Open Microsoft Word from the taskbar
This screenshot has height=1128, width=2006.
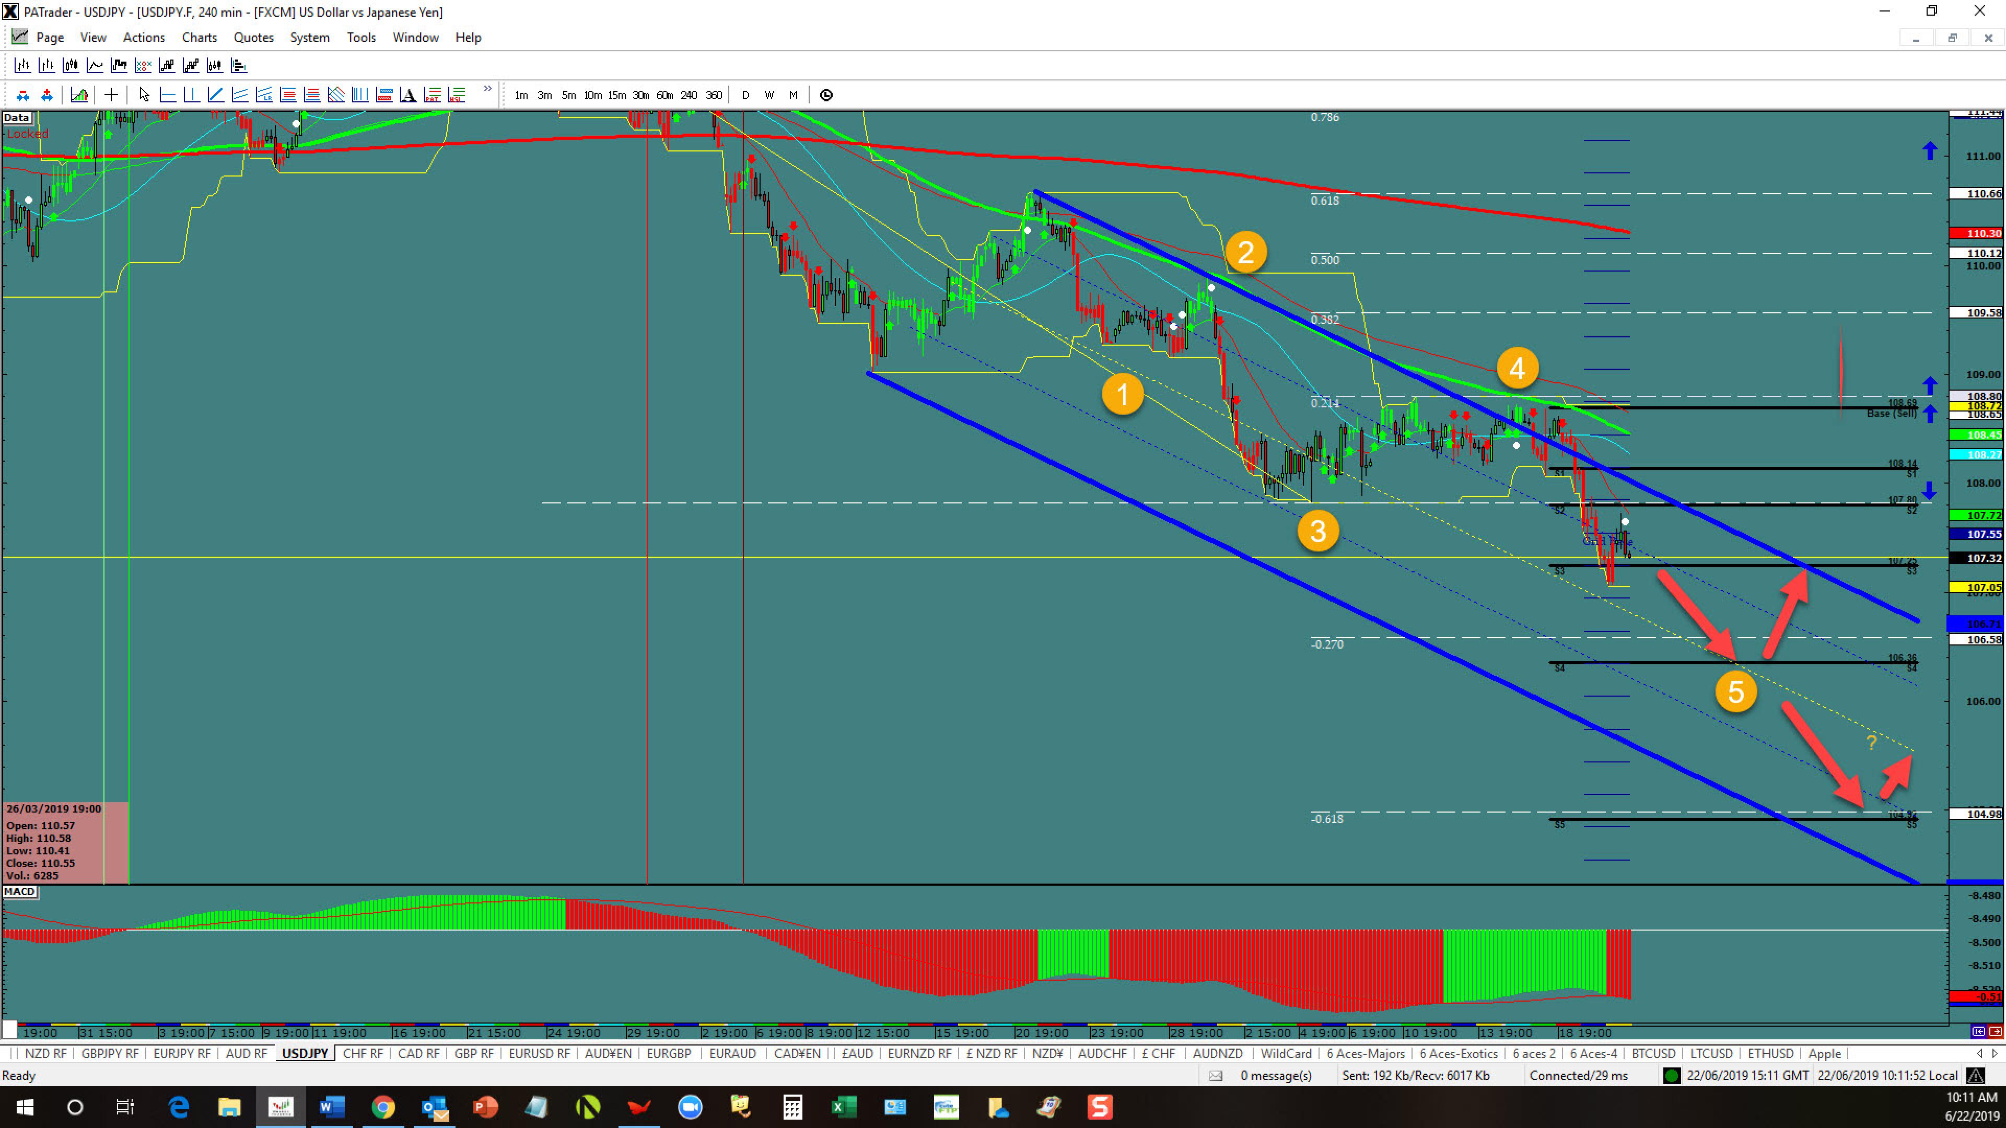click(332, 1106)
